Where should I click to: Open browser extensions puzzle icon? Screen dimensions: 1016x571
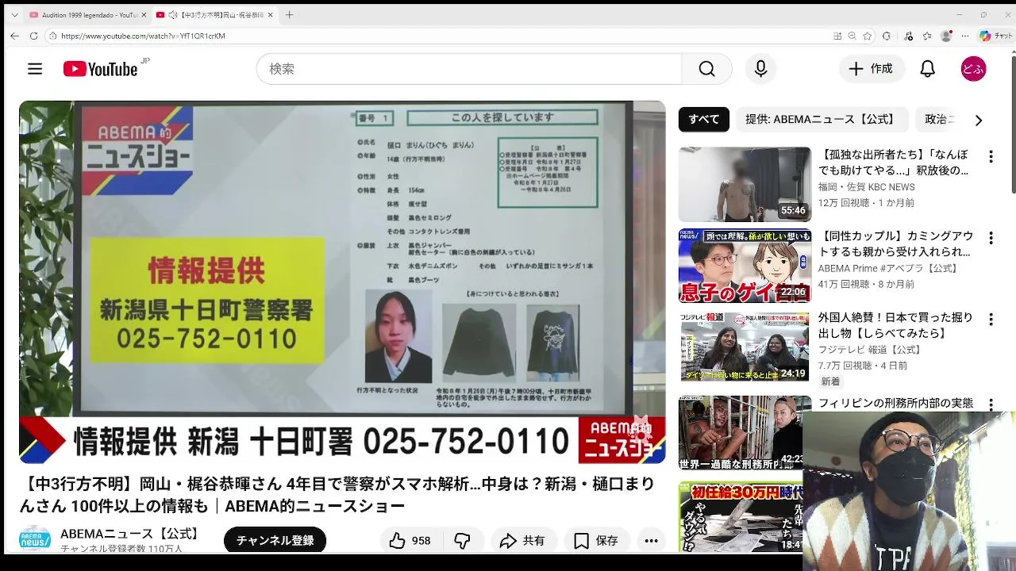click(887, 36)
